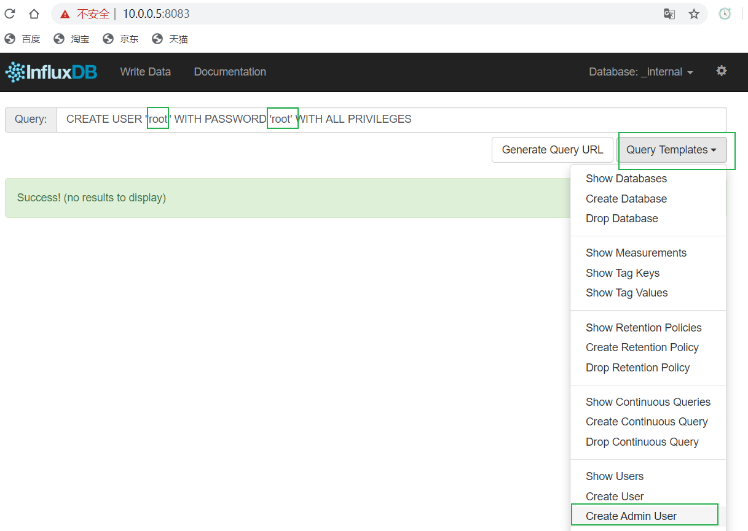Choose Create Database template

tap(626, 199)
